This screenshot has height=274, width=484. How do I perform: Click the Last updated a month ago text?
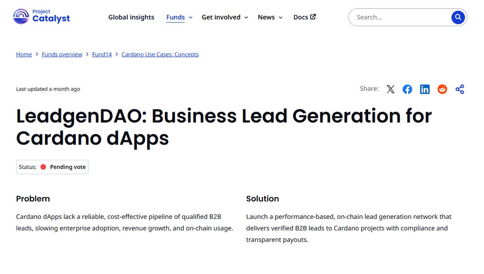48,89
